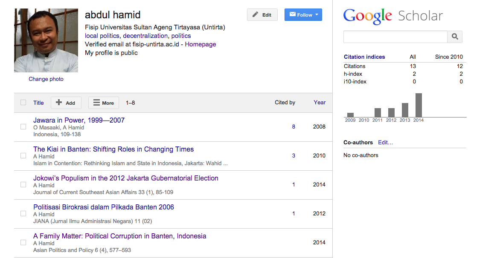
Task: Sort articles by Title column header
Action: click(x=38, y=103)
